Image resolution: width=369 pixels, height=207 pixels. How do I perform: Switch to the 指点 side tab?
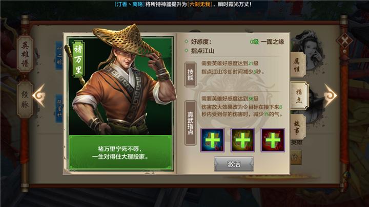(299, 96)
